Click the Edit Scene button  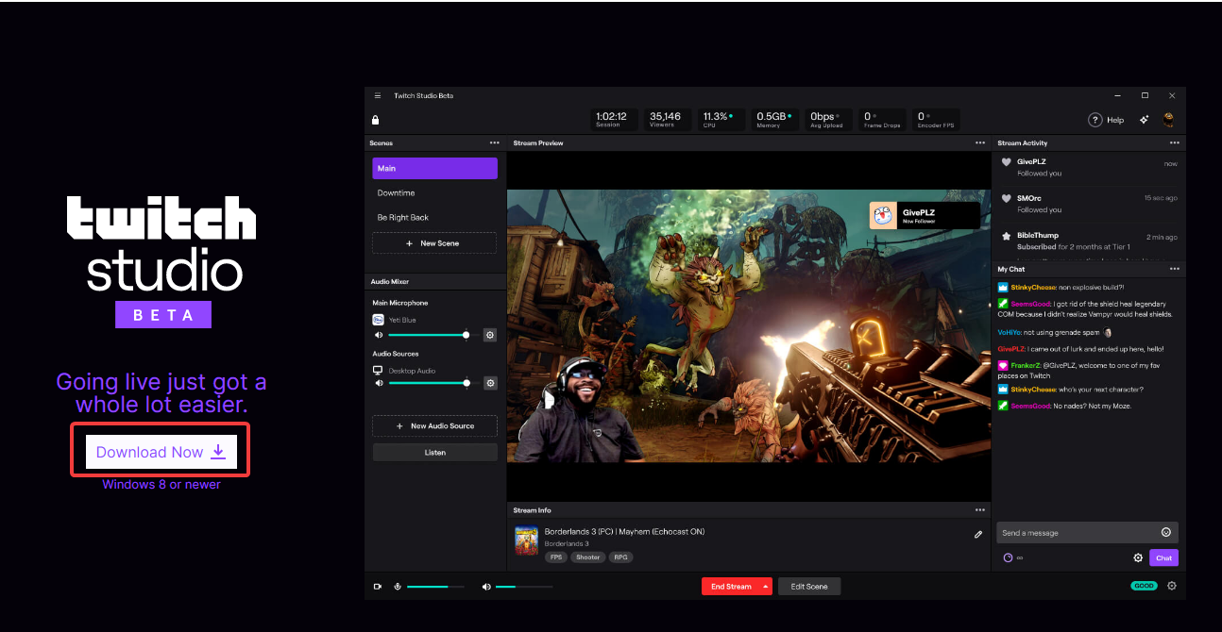(x=809, y=587)
